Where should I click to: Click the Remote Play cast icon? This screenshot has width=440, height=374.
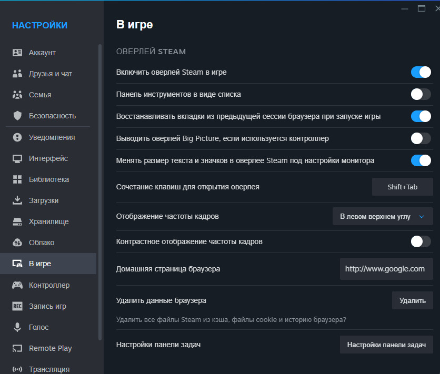click(x=17, y=348)
